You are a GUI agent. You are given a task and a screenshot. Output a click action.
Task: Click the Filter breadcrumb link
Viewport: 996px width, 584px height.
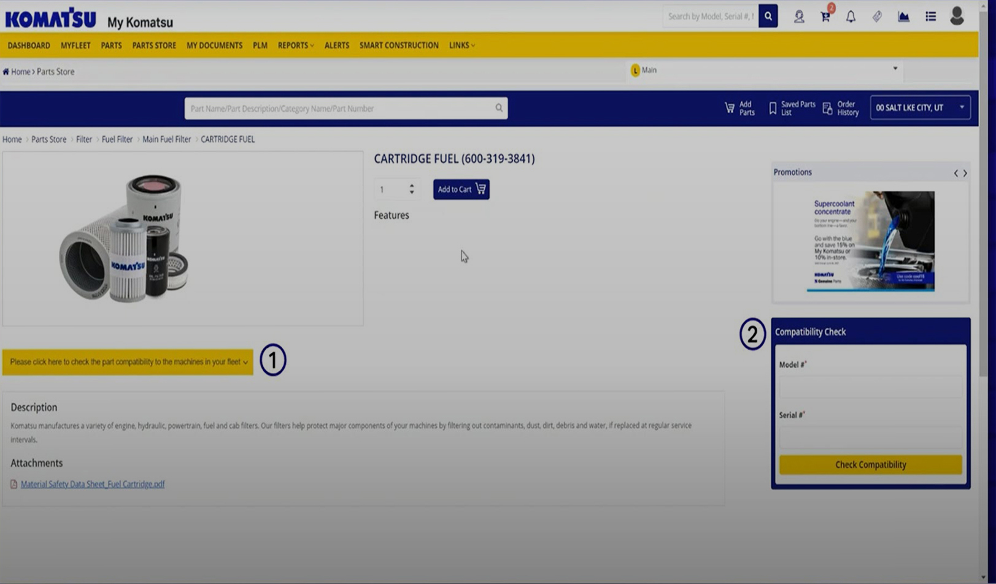point(84,139)
